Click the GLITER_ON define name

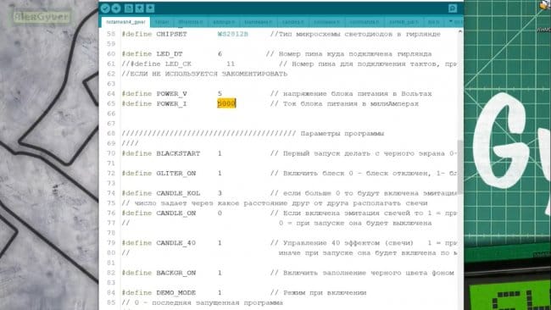tap(176, 173)
